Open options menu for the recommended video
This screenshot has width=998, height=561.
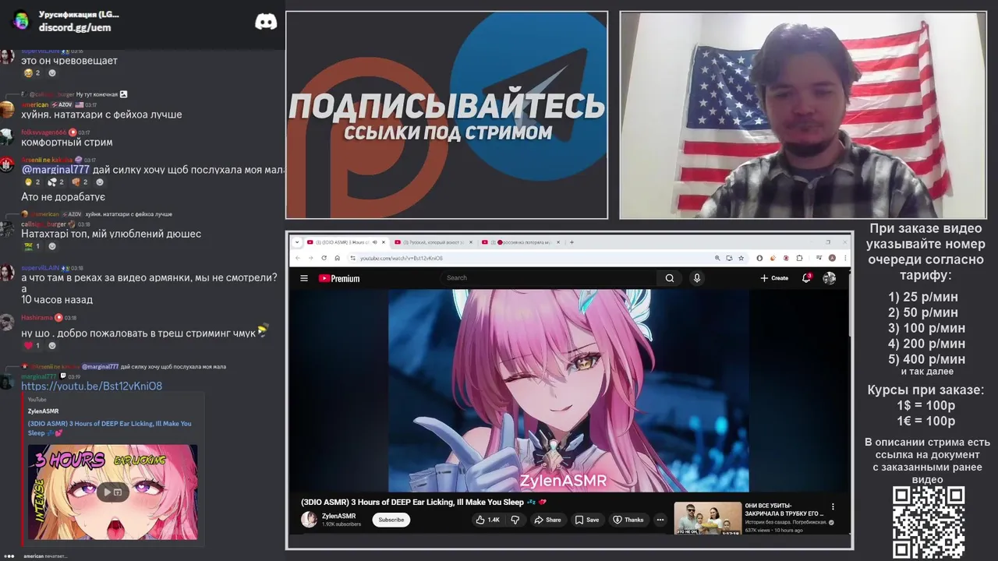point(833,506)
